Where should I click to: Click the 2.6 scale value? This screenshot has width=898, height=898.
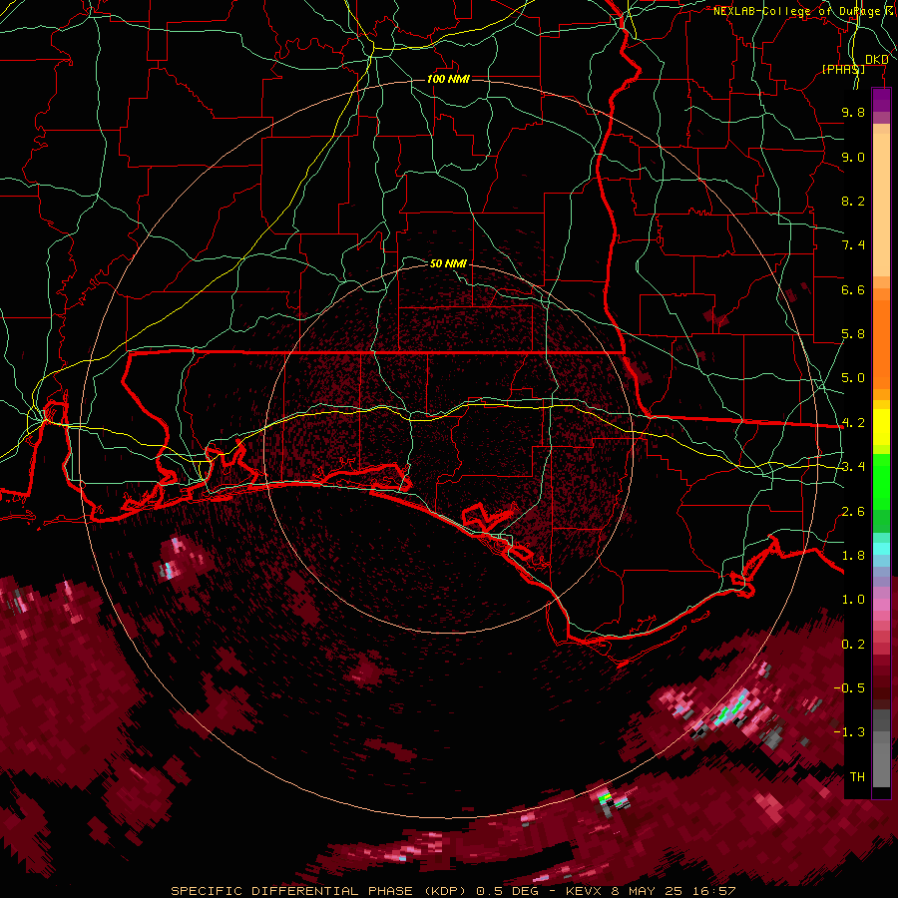[853, 512]
